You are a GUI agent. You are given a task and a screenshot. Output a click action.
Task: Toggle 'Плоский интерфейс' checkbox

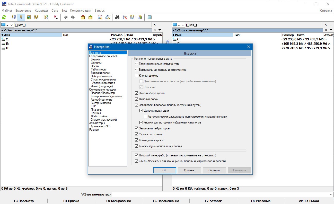click(137, 155)
